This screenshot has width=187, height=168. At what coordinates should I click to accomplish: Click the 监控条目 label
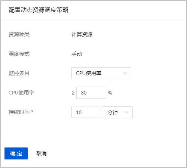click(19, 73)
